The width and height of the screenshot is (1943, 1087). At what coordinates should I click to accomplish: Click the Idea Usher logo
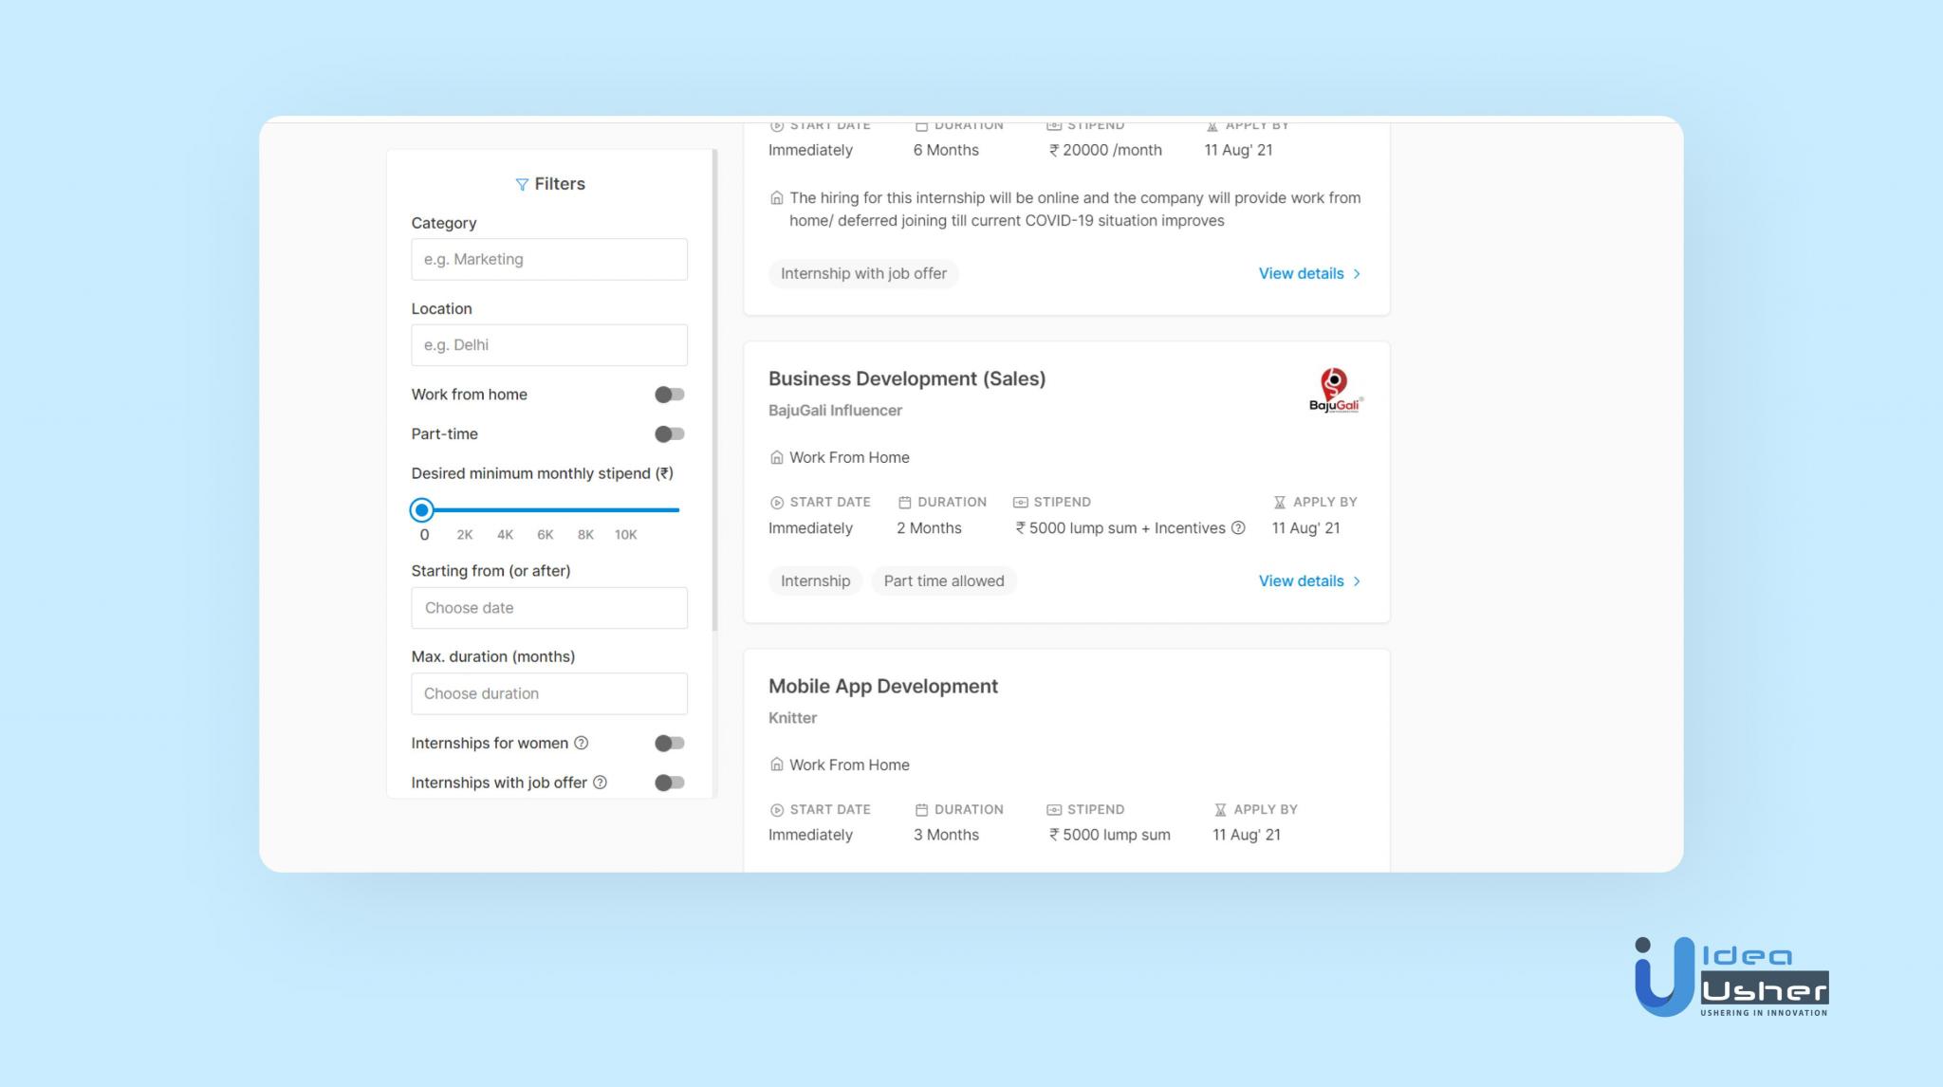(x=1731, y=977)
